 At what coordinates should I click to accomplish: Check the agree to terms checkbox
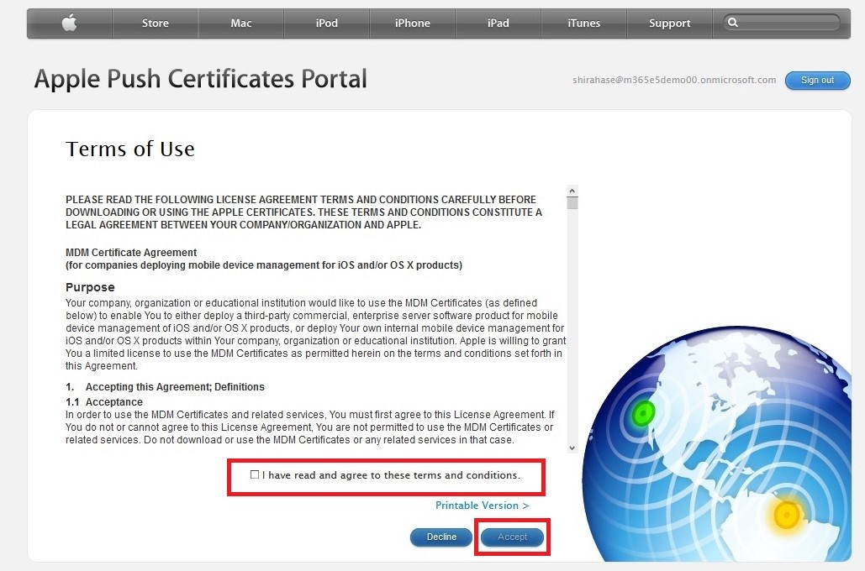pos(255,474)
